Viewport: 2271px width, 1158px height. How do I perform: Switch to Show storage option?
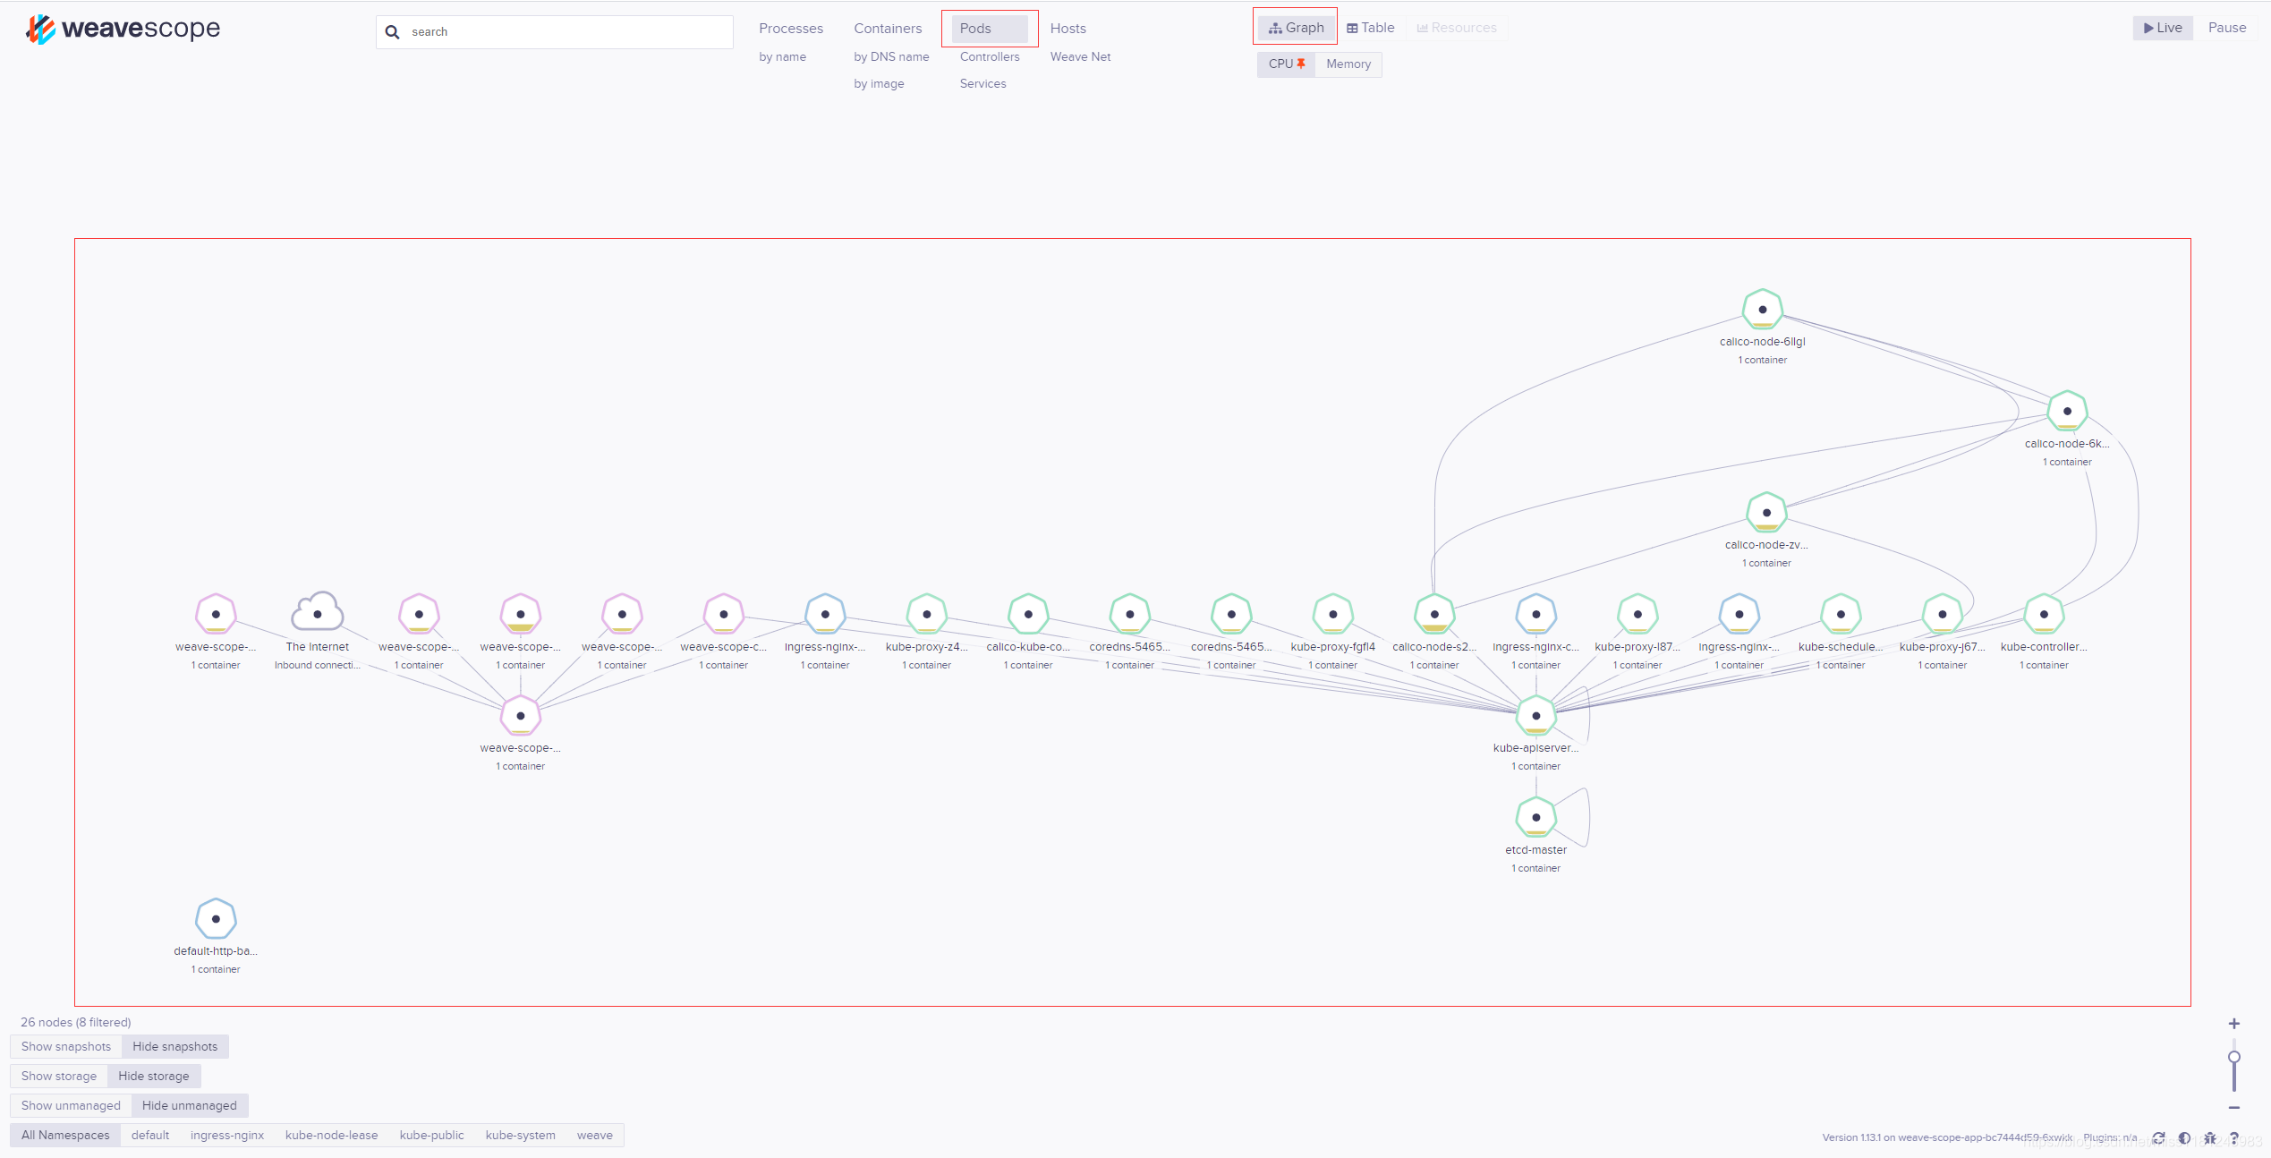(x=59, y=1076)
